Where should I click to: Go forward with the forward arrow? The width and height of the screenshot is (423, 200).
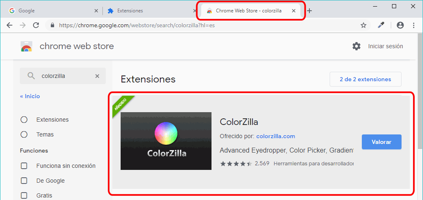point(23,25)
